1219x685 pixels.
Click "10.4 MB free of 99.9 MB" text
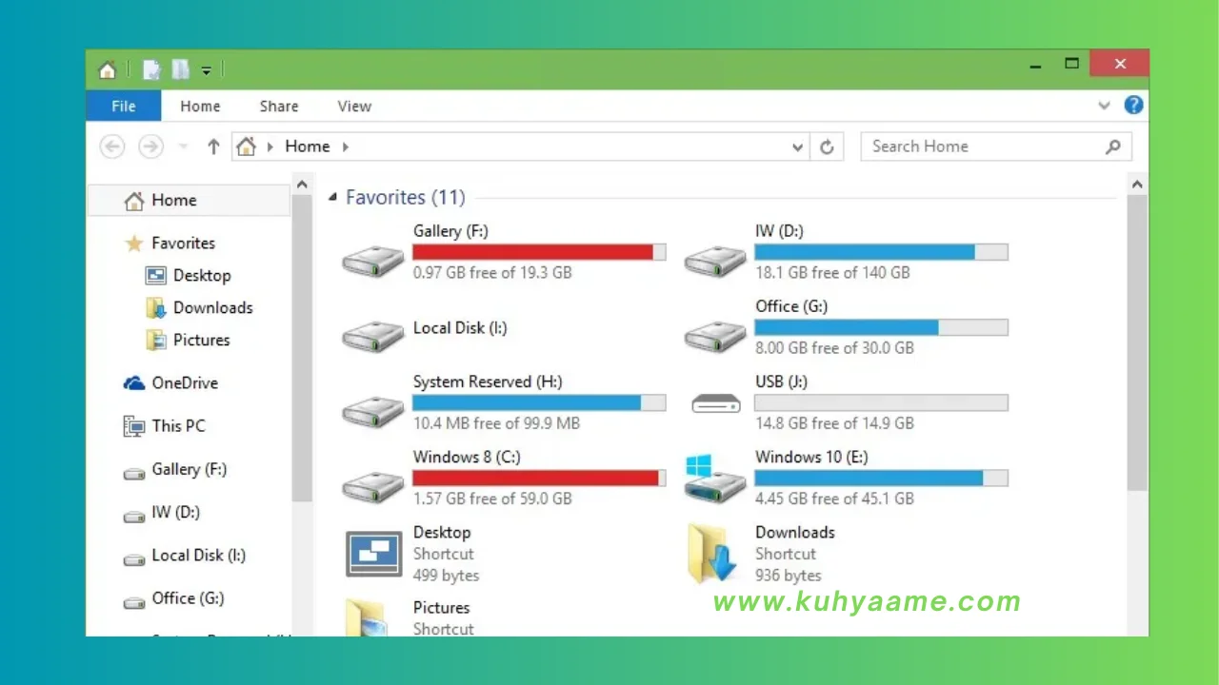496,423
